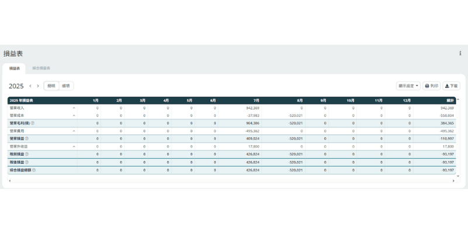Click help icon beside 綜合損益總額
The width and height of the screenshot is (468, 234).
pyautogui.click(x=34, y=170)
